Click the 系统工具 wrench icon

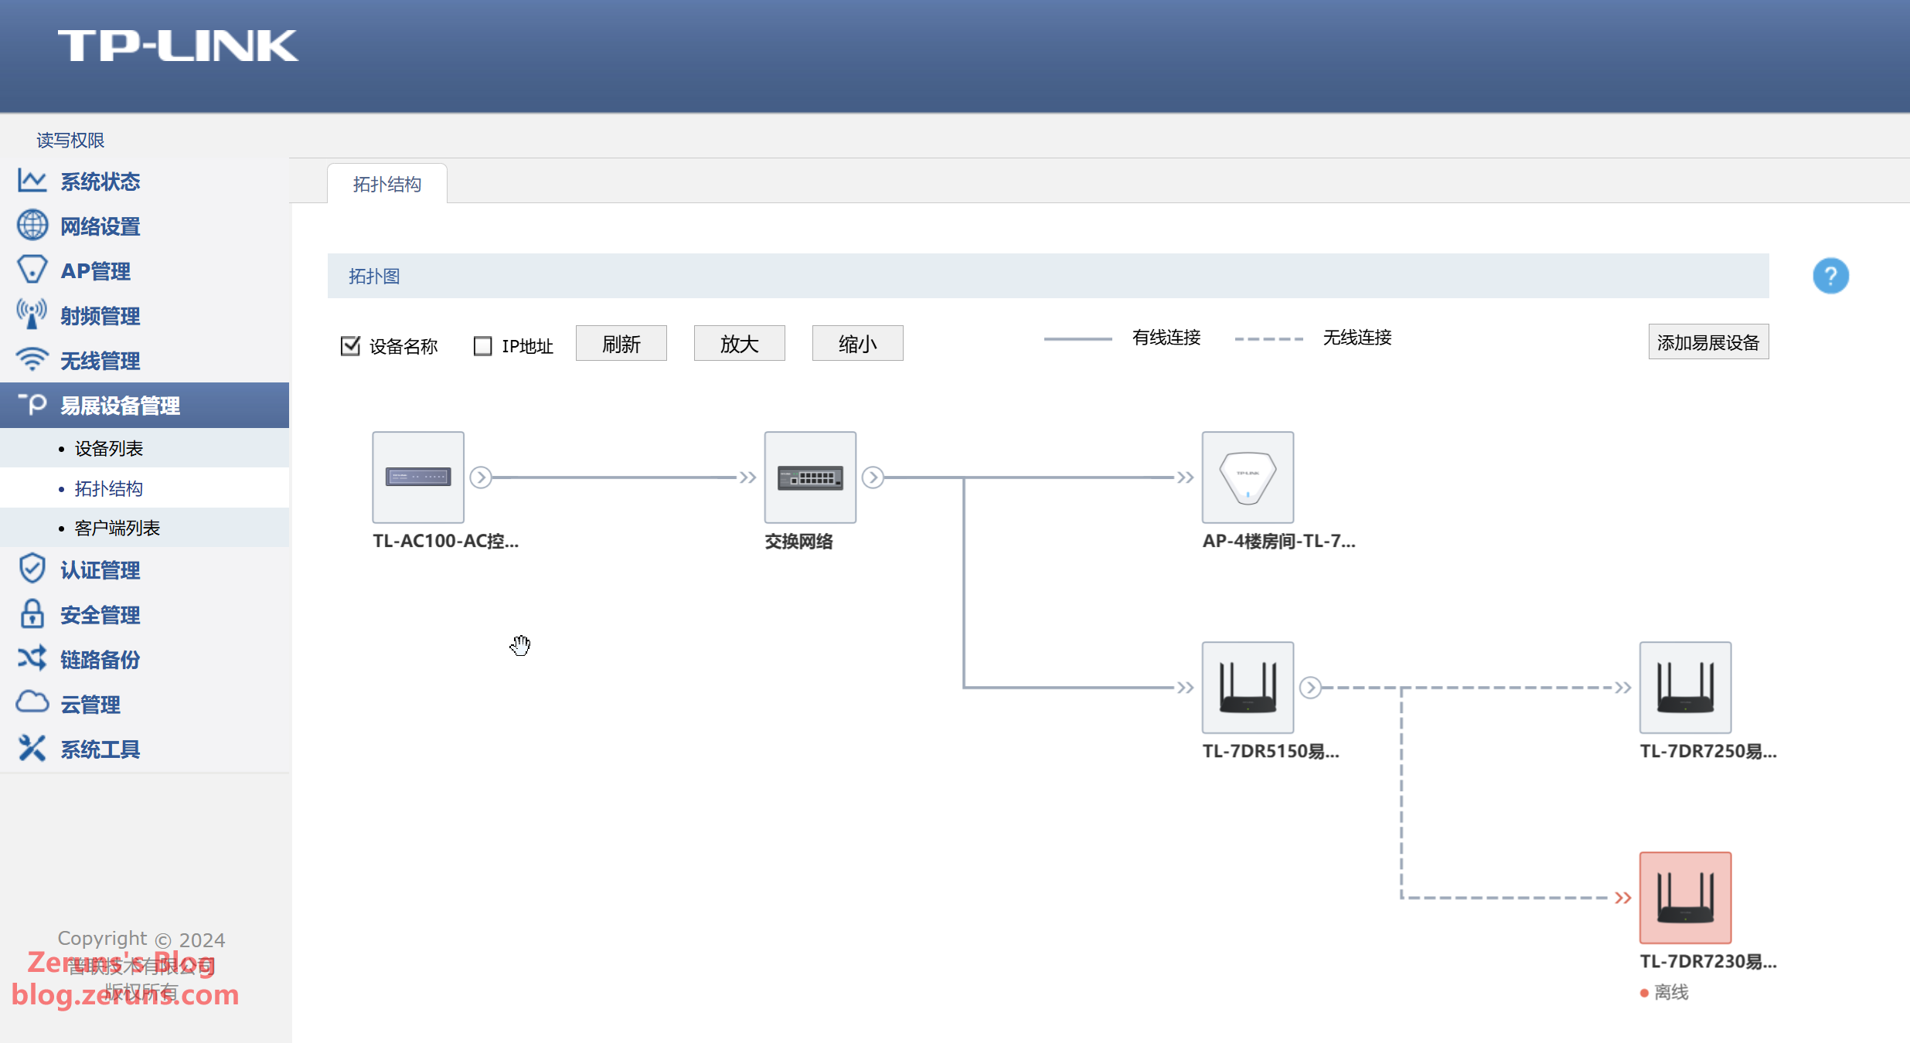coord(32,749)
